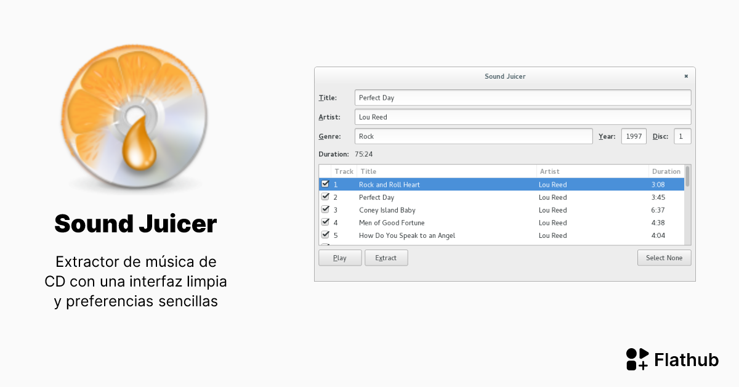Sort tracks by the Duration column
This screenshot has width=739, height=387.
click(x=666, y=171)
